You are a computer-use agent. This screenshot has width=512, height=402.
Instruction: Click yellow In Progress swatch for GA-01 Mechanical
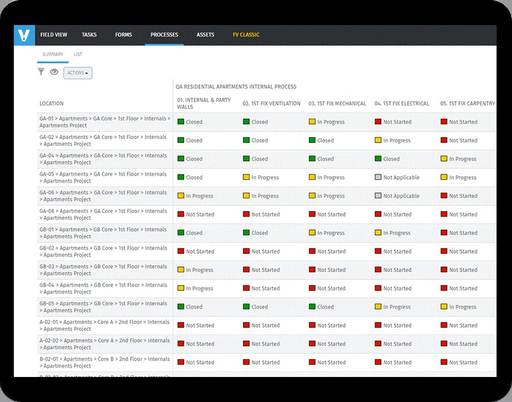[x=312, y=122]
